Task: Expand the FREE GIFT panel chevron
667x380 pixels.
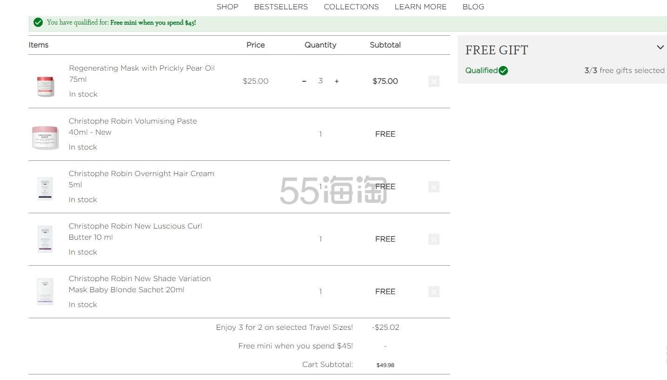Action: (x=660, y=47)
